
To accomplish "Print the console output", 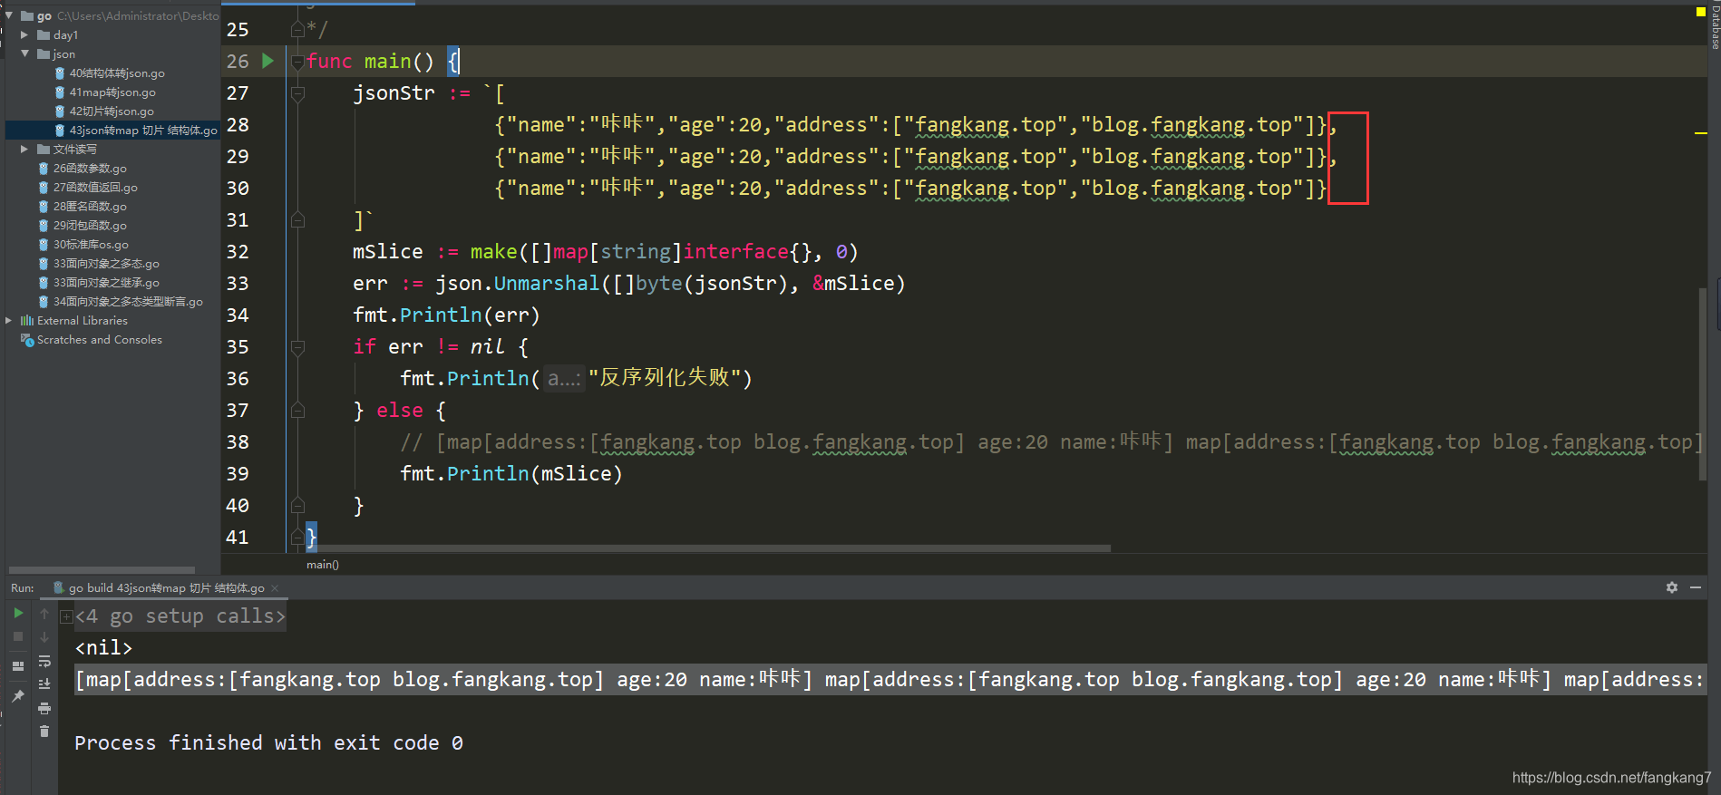I will point(44,708).
